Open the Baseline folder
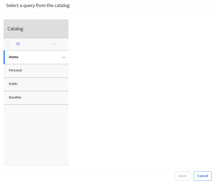 click(x=36, y=98)
